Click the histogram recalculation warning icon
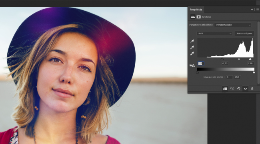This screenshot has width=260, height=144. point(192,65)
